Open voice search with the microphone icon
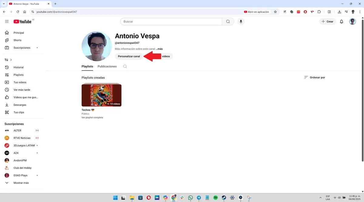Viewport: 364px width, 202px height. [241, 21]
